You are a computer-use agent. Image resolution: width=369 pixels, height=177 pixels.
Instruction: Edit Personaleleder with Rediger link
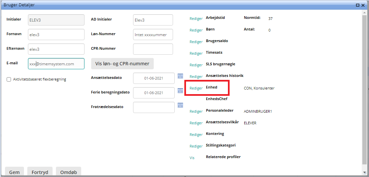pyautogui.click(x=196, y=111)
